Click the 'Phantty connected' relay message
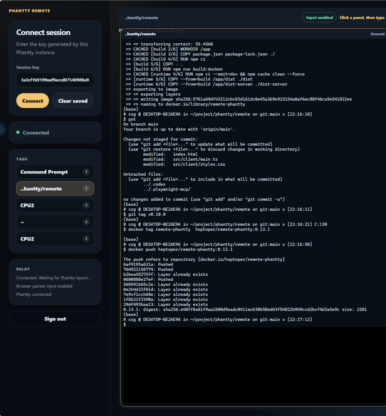This screenshot has height=416, width=386. click(34, 294)
